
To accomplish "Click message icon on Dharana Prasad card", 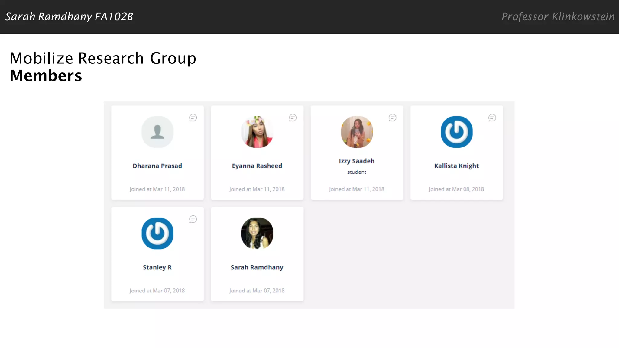I will pos(193,118).
